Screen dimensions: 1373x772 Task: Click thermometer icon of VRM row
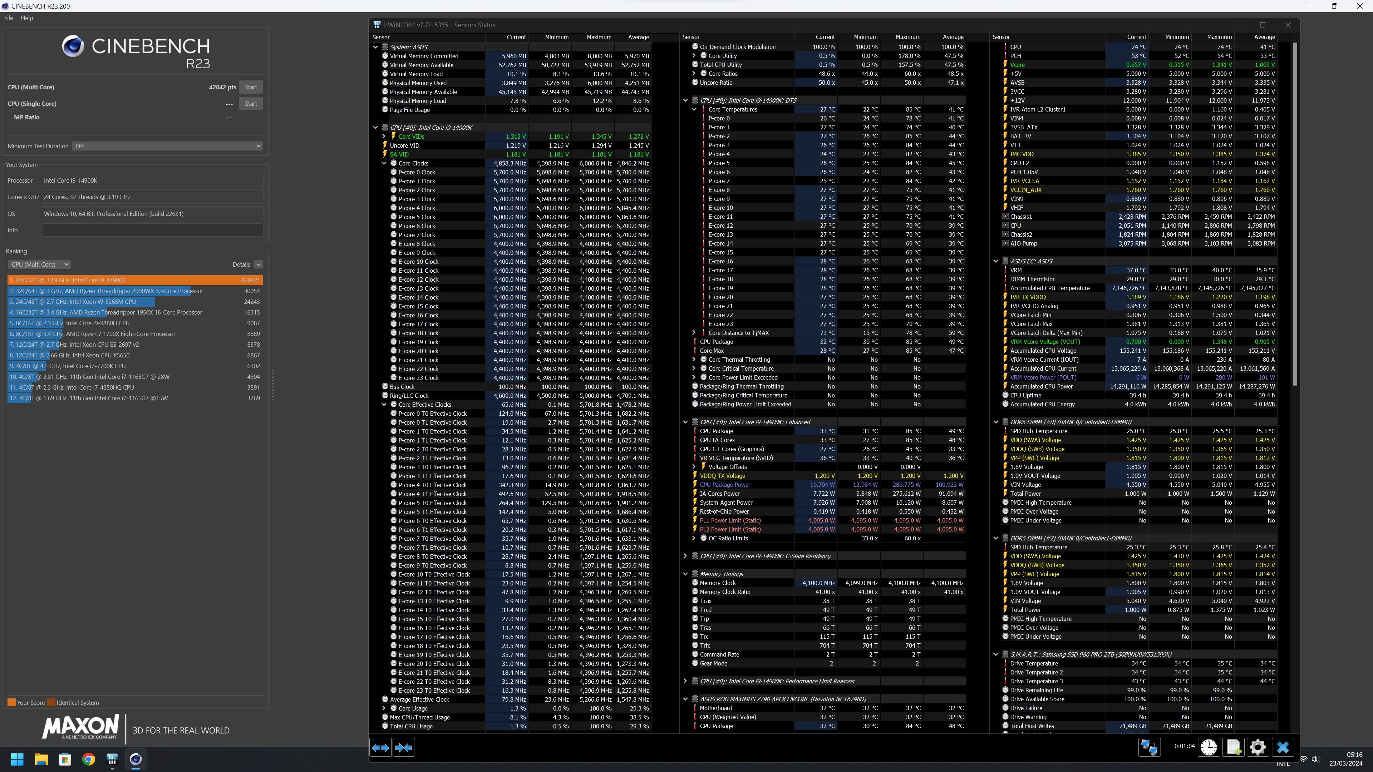1005,270
